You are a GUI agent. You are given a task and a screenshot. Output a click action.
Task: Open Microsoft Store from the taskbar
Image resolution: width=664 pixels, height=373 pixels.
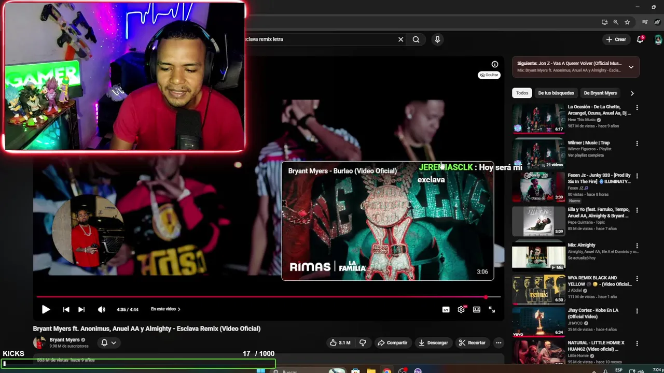pos(355,370)
